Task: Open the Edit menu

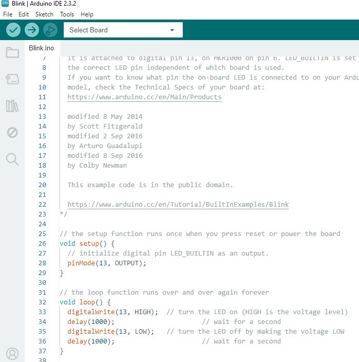Action: (24, 14)
